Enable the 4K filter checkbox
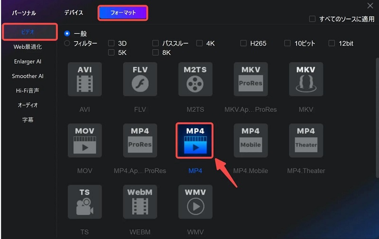 point(199,43)
